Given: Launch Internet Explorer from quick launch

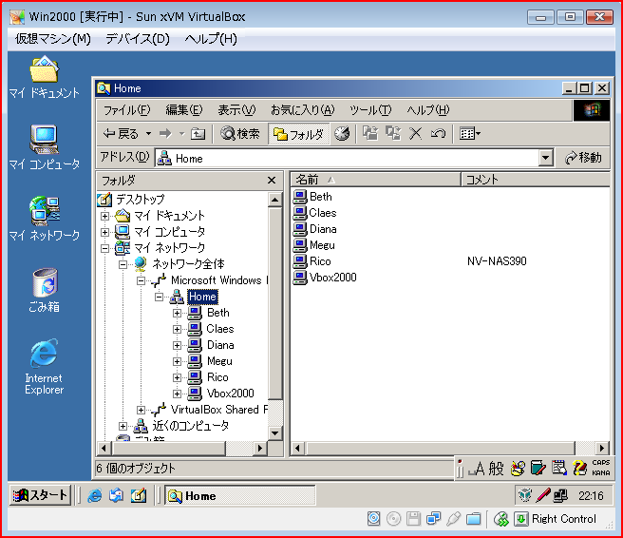Looking at the screenshot, I should point(95,496).
